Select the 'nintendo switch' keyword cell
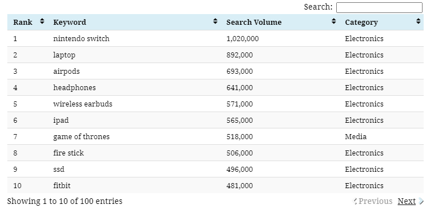 point(81,38)
